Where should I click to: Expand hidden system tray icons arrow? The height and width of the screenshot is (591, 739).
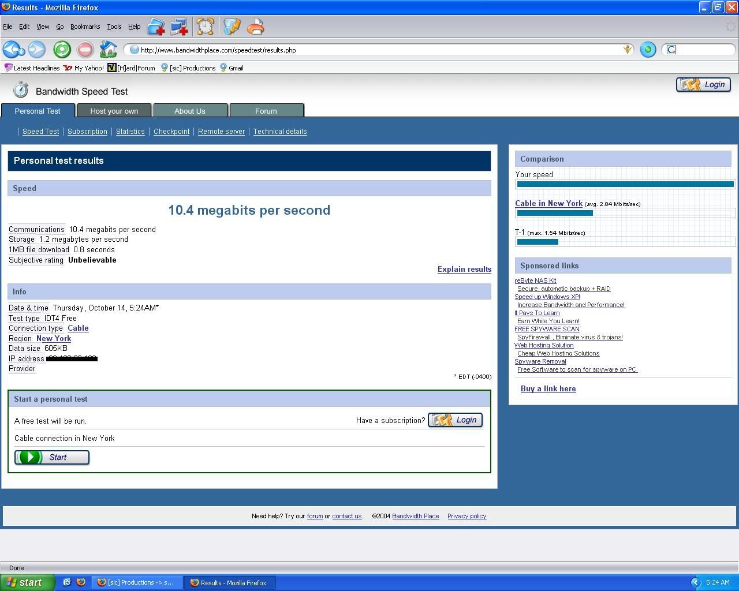point(696,582)
